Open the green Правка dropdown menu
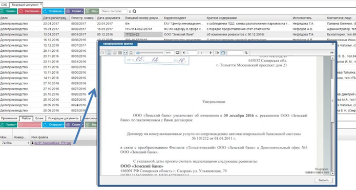 (8, 11)
